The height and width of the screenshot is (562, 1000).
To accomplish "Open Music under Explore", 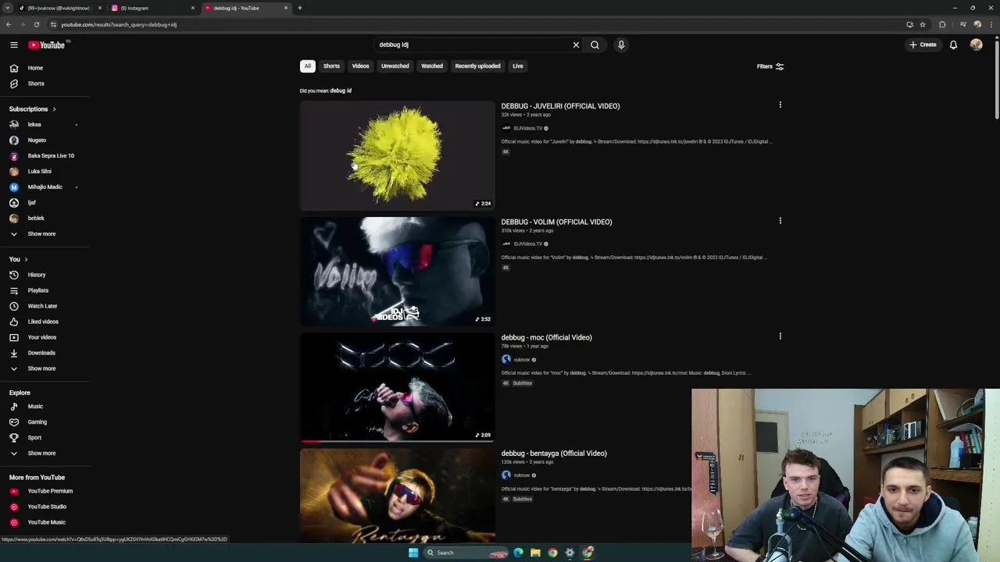I will point(44,407).
